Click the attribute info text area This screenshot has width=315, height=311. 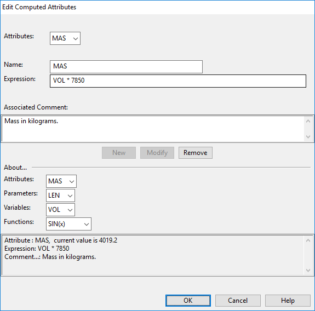coord(153,255)
